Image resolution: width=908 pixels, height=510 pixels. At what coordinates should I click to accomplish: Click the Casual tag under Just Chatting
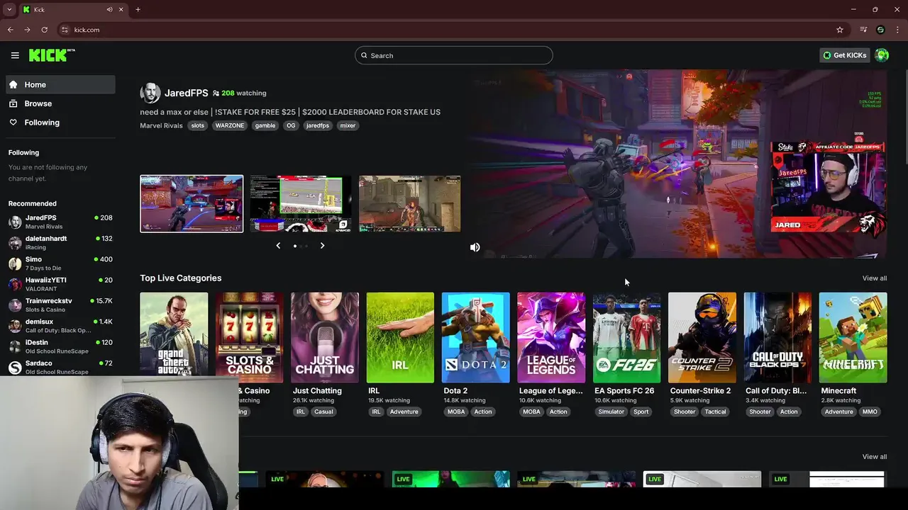pos(323,412)
